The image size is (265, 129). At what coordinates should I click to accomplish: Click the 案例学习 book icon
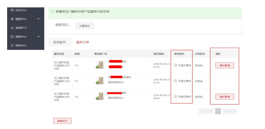click(12, 28)
